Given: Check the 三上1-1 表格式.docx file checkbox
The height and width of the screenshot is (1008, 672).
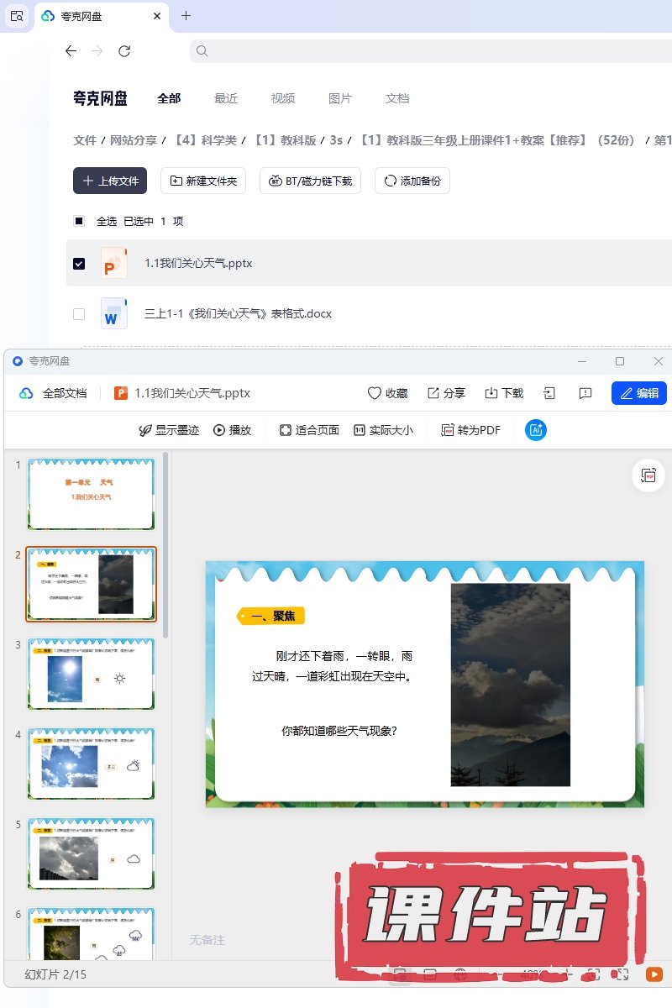Looking at the screenshot, I should tap(79, 314).
